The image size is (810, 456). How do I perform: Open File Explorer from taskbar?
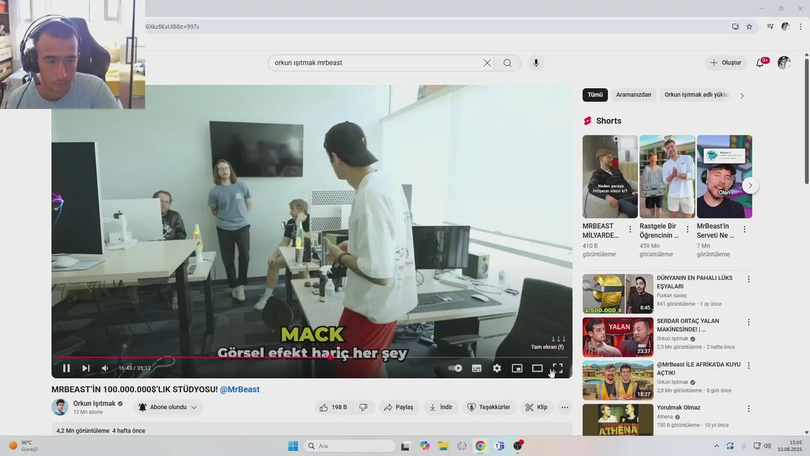[x=443, y=446]
